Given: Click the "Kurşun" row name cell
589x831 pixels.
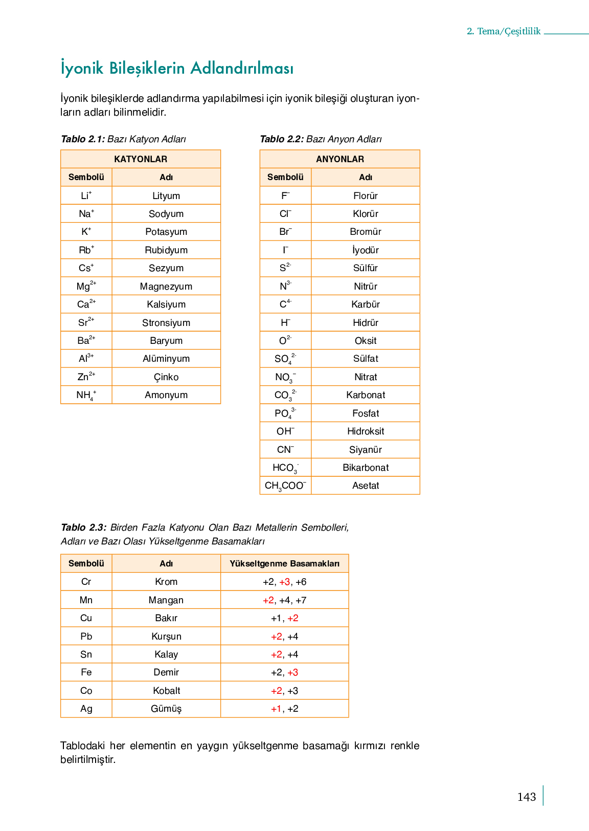Looking at the screenshot, I should (x=166, y=637).
